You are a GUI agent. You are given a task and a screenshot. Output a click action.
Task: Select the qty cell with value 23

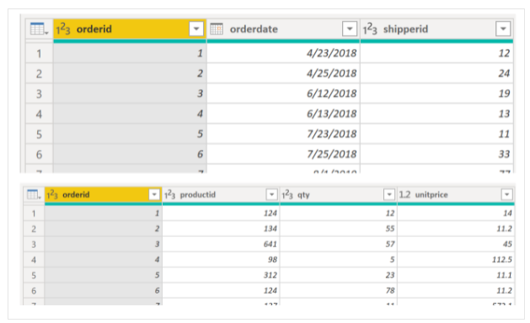click(x=339, y=275)
